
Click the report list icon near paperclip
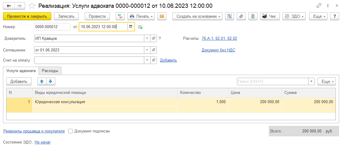[253, 16]
